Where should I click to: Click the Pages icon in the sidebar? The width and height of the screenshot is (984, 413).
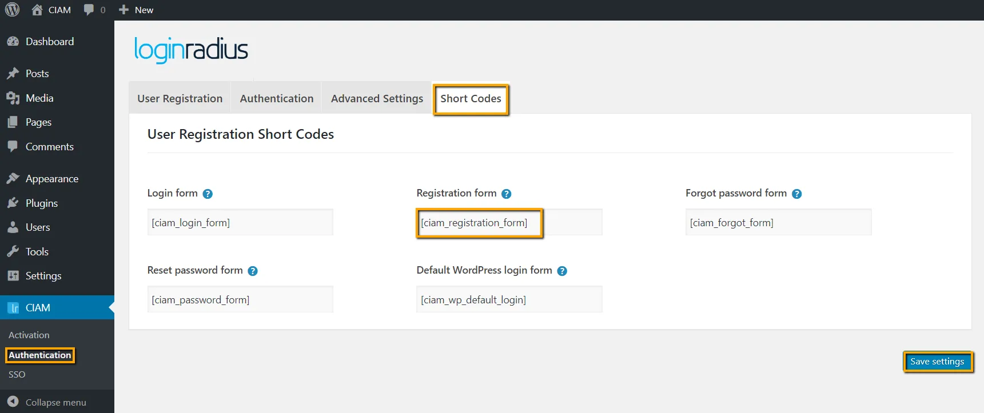pyautogui.click(x=13, y=122)
